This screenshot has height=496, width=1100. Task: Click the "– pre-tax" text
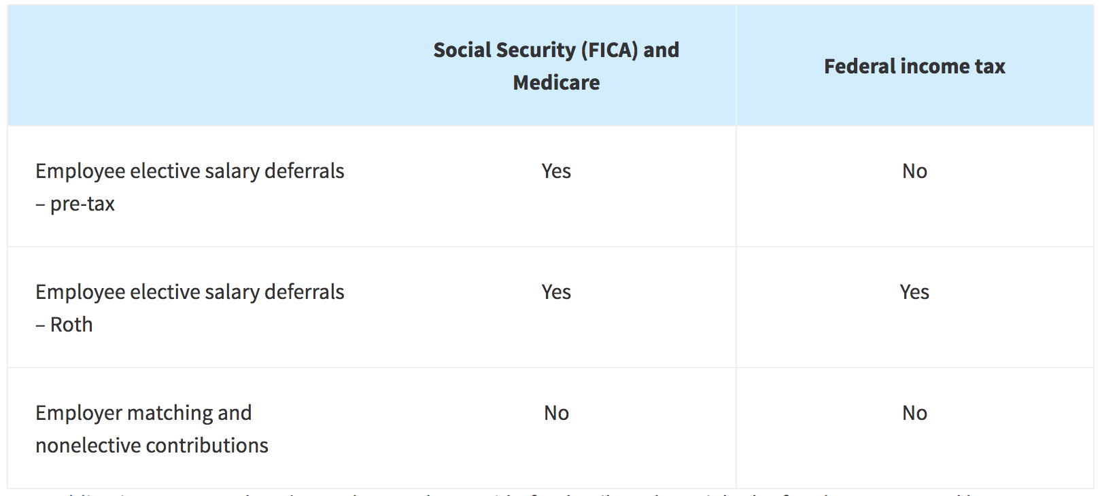click(75, 204)
